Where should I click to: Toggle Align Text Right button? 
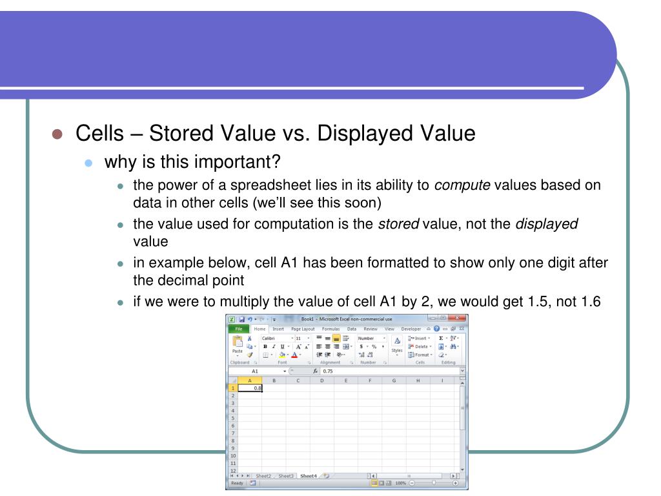pos(336,346)
